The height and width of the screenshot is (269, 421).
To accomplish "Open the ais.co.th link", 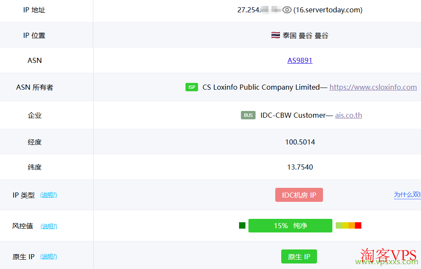I will [x=348, y=115].
